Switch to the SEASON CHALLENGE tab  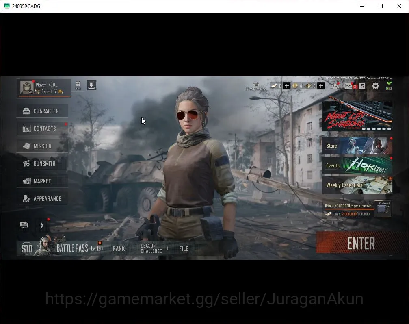pos(151,248)
